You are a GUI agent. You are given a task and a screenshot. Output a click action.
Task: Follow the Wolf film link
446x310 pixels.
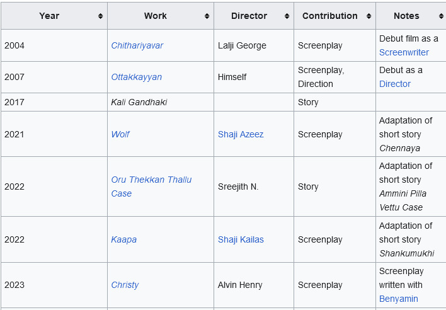tap(120, 134)
